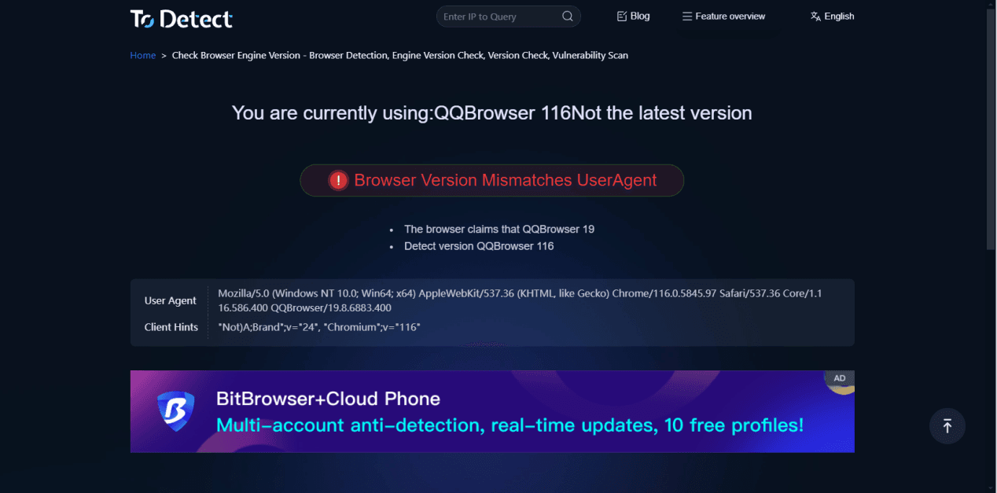Click the BitBrowser shield logo
997x493 pixels.
click(175, 411)
